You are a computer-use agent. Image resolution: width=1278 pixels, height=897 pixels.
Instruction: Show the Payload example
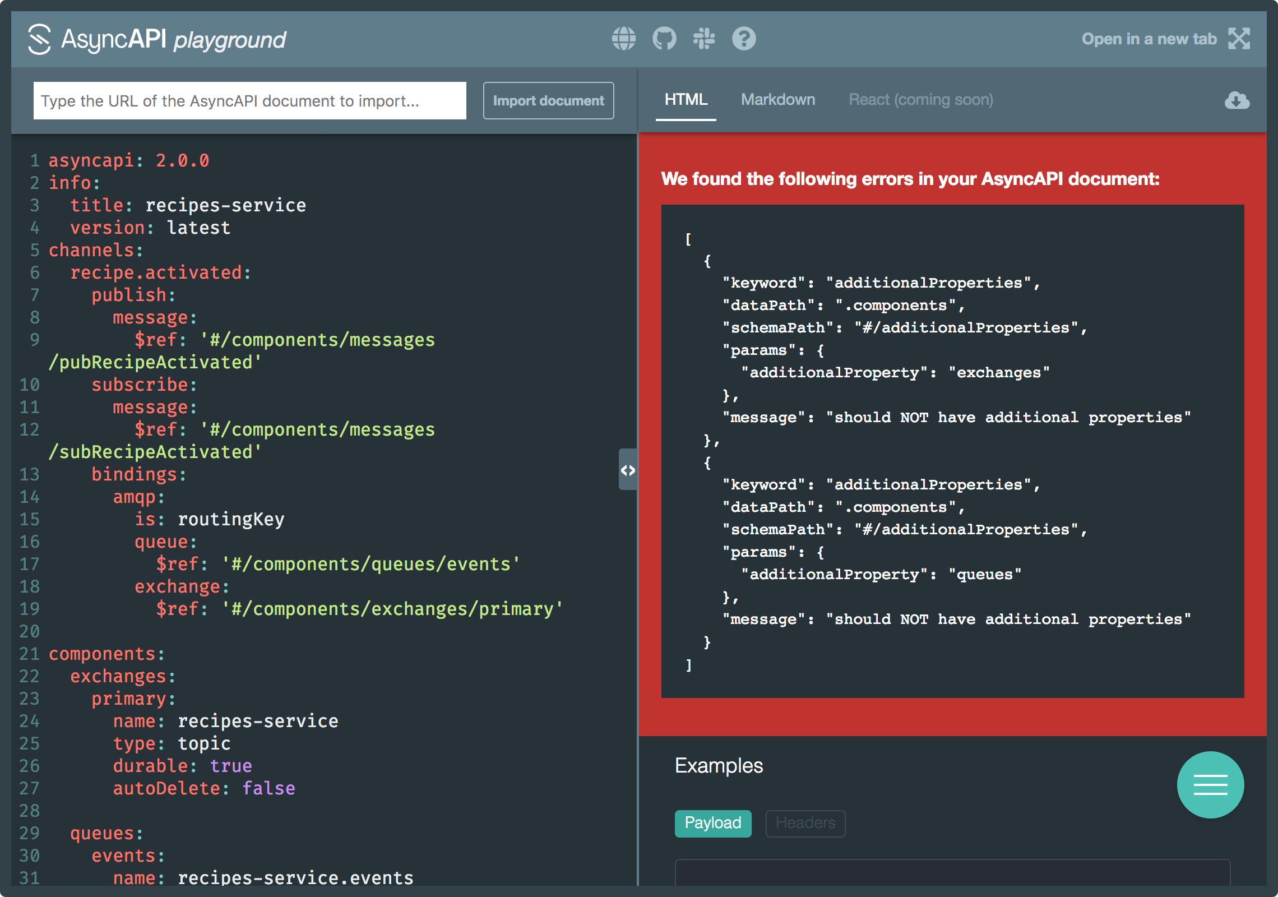(712, 824)
